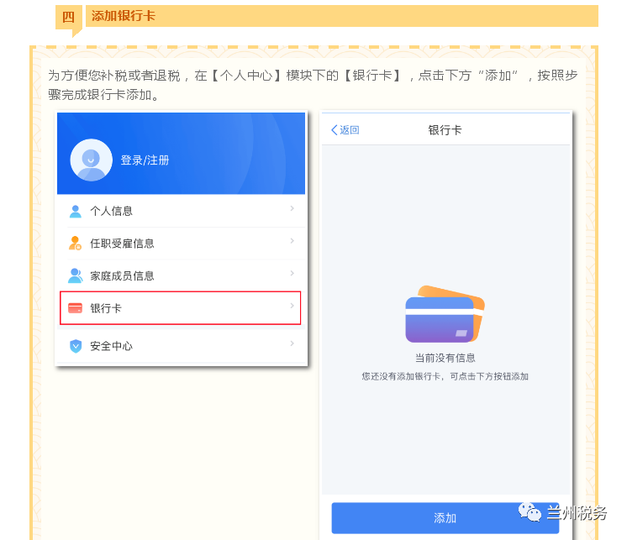Click the blue 添加 button
This screenshot has width=627, height=540.
coord(445,518)
